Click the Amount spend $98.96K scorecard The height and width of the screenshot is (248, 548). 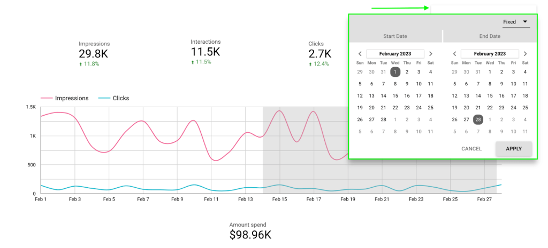pos(250,231)
